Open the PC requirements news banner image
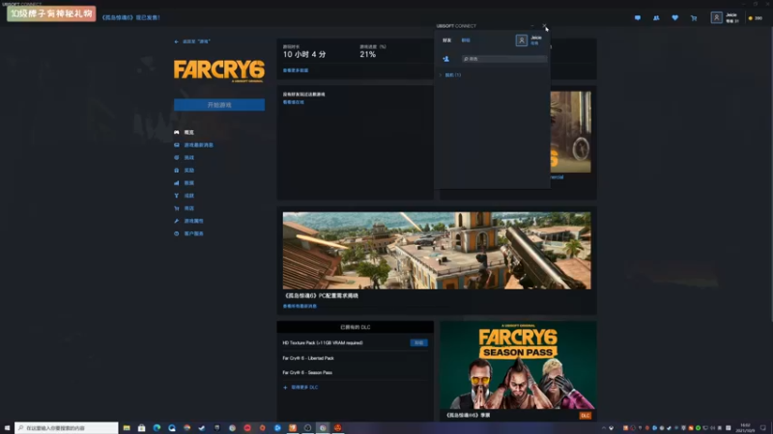 coord(437,251)
